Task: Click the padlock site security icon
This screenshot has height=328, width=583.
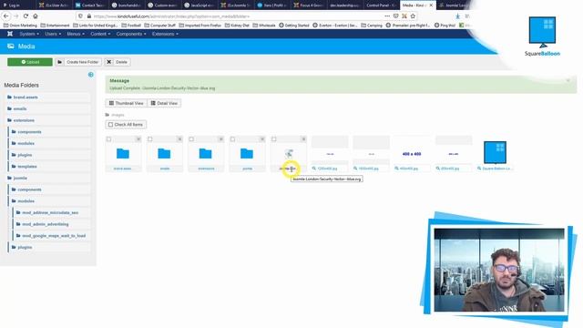Action: pos(89,16)
